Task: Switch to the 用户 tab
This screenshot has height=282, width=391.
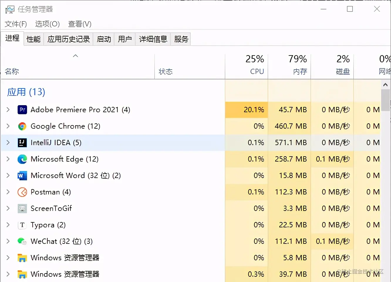Action: pos(125,39)
